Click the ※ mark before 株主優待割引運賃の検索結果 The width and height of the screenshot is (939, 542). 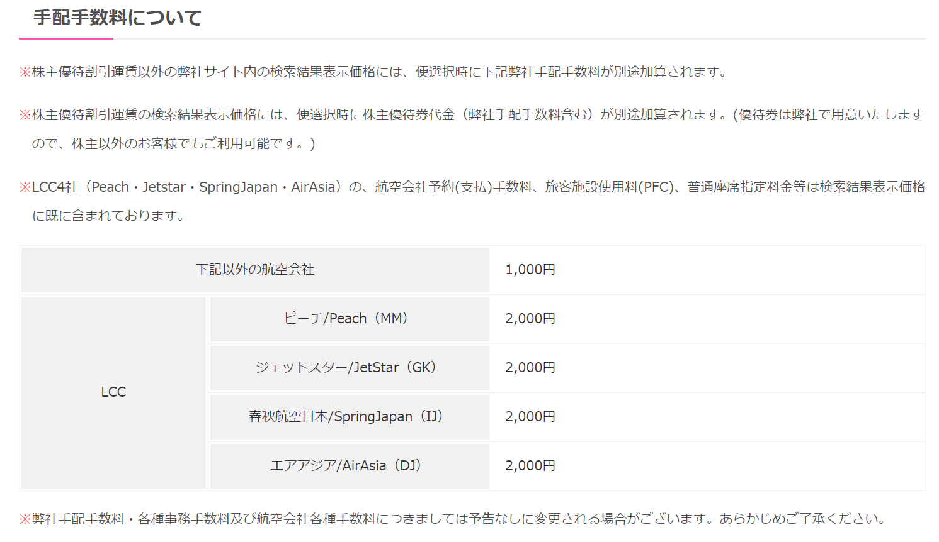pyautogui.click(x=25, y=115)
